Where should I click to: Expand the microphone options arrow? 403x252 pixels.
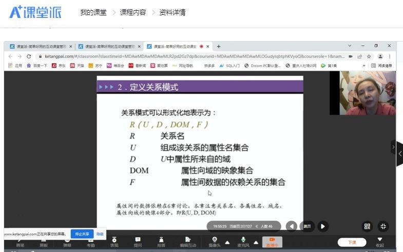(x=256, y=242)
